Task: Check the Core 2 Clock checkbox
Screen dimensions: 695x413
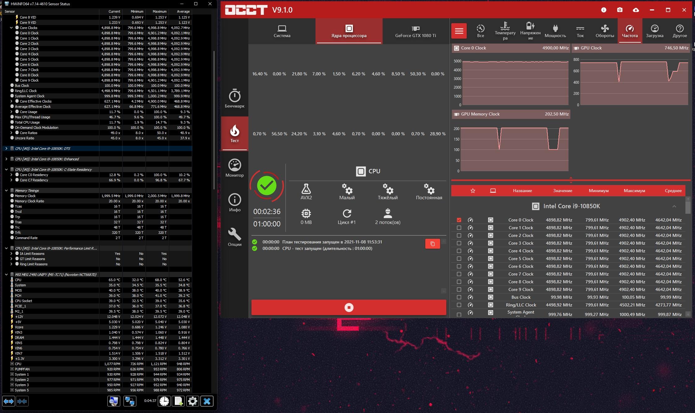Action: click(459, 235)
